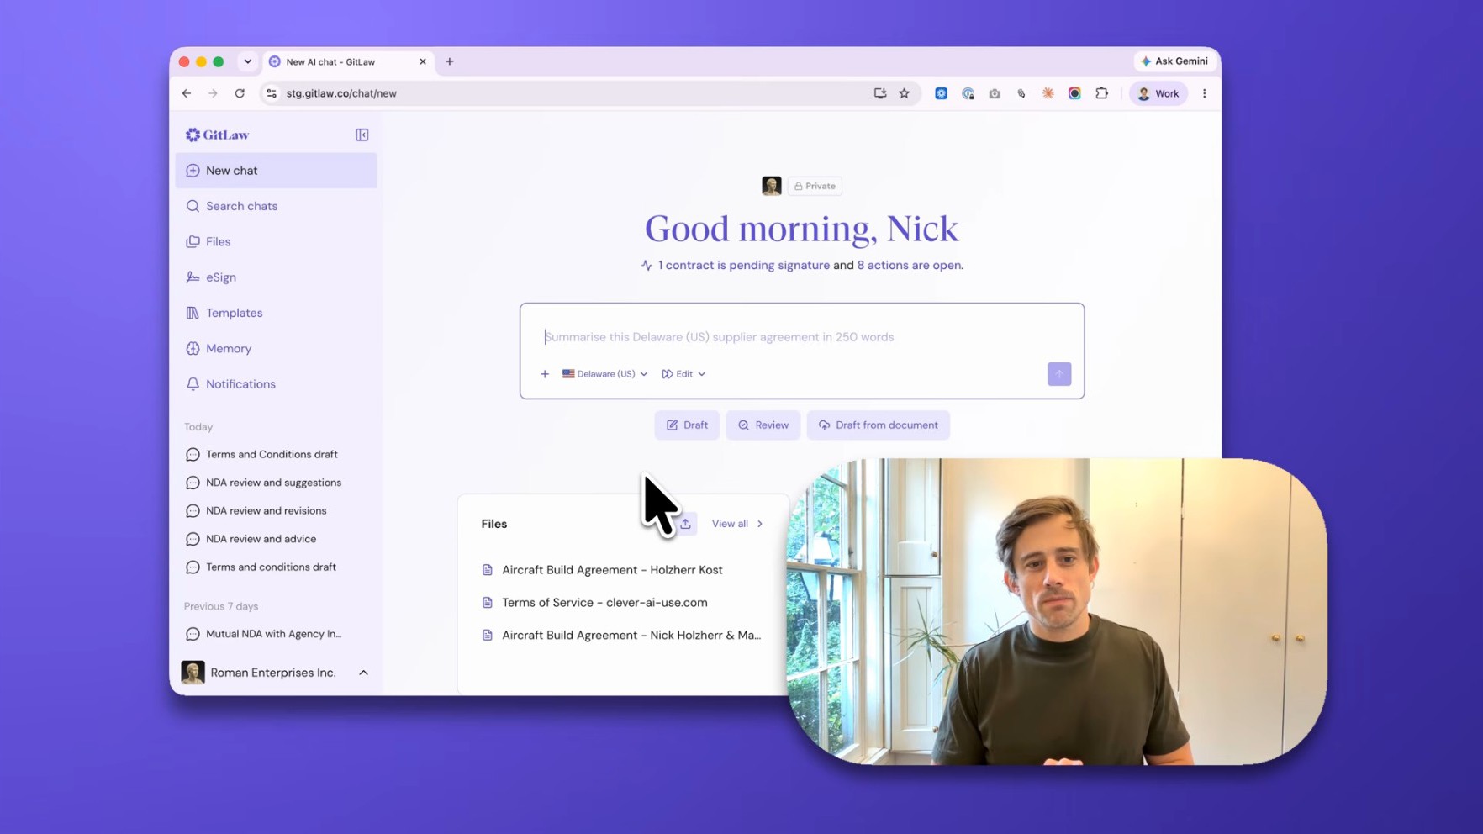Close the 'New AI chat - GitLaw' tab
This screenshot has height=834, width=1483.
coord(423,62)
